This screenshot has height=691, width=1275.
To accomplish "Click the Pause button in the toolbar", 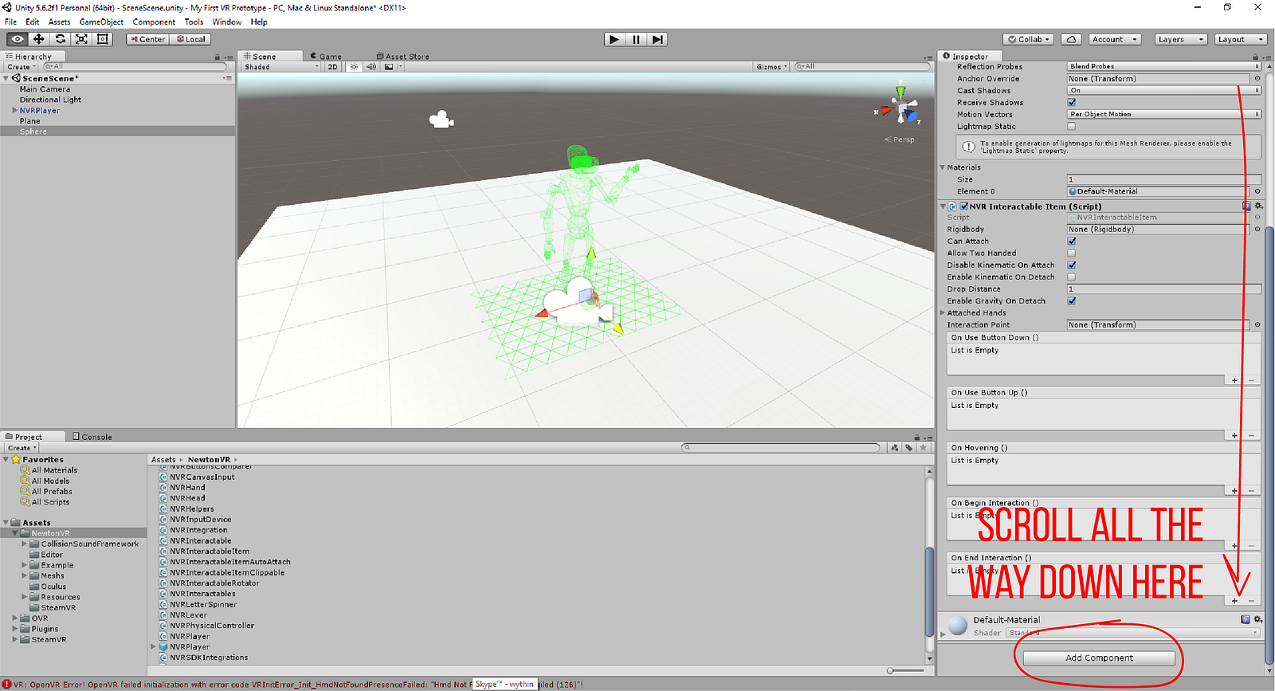I will [635, 39].
